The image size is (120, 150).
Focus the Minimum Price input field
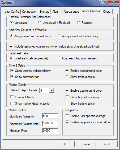50,131
